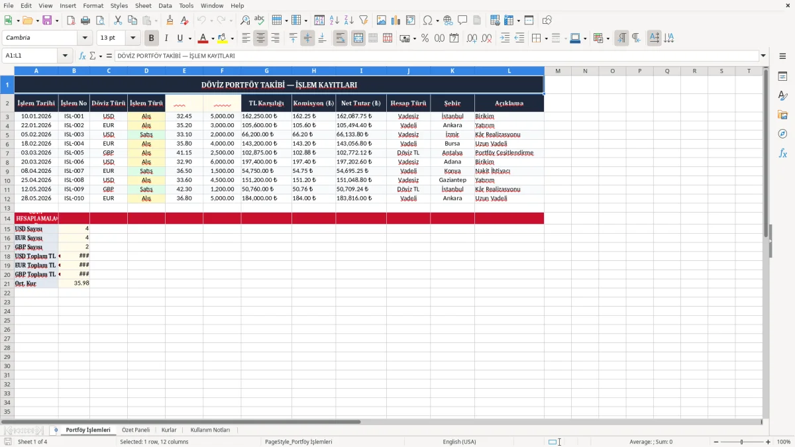
Task: Click the zoom slider handle
Action: (x=742, y=442)
